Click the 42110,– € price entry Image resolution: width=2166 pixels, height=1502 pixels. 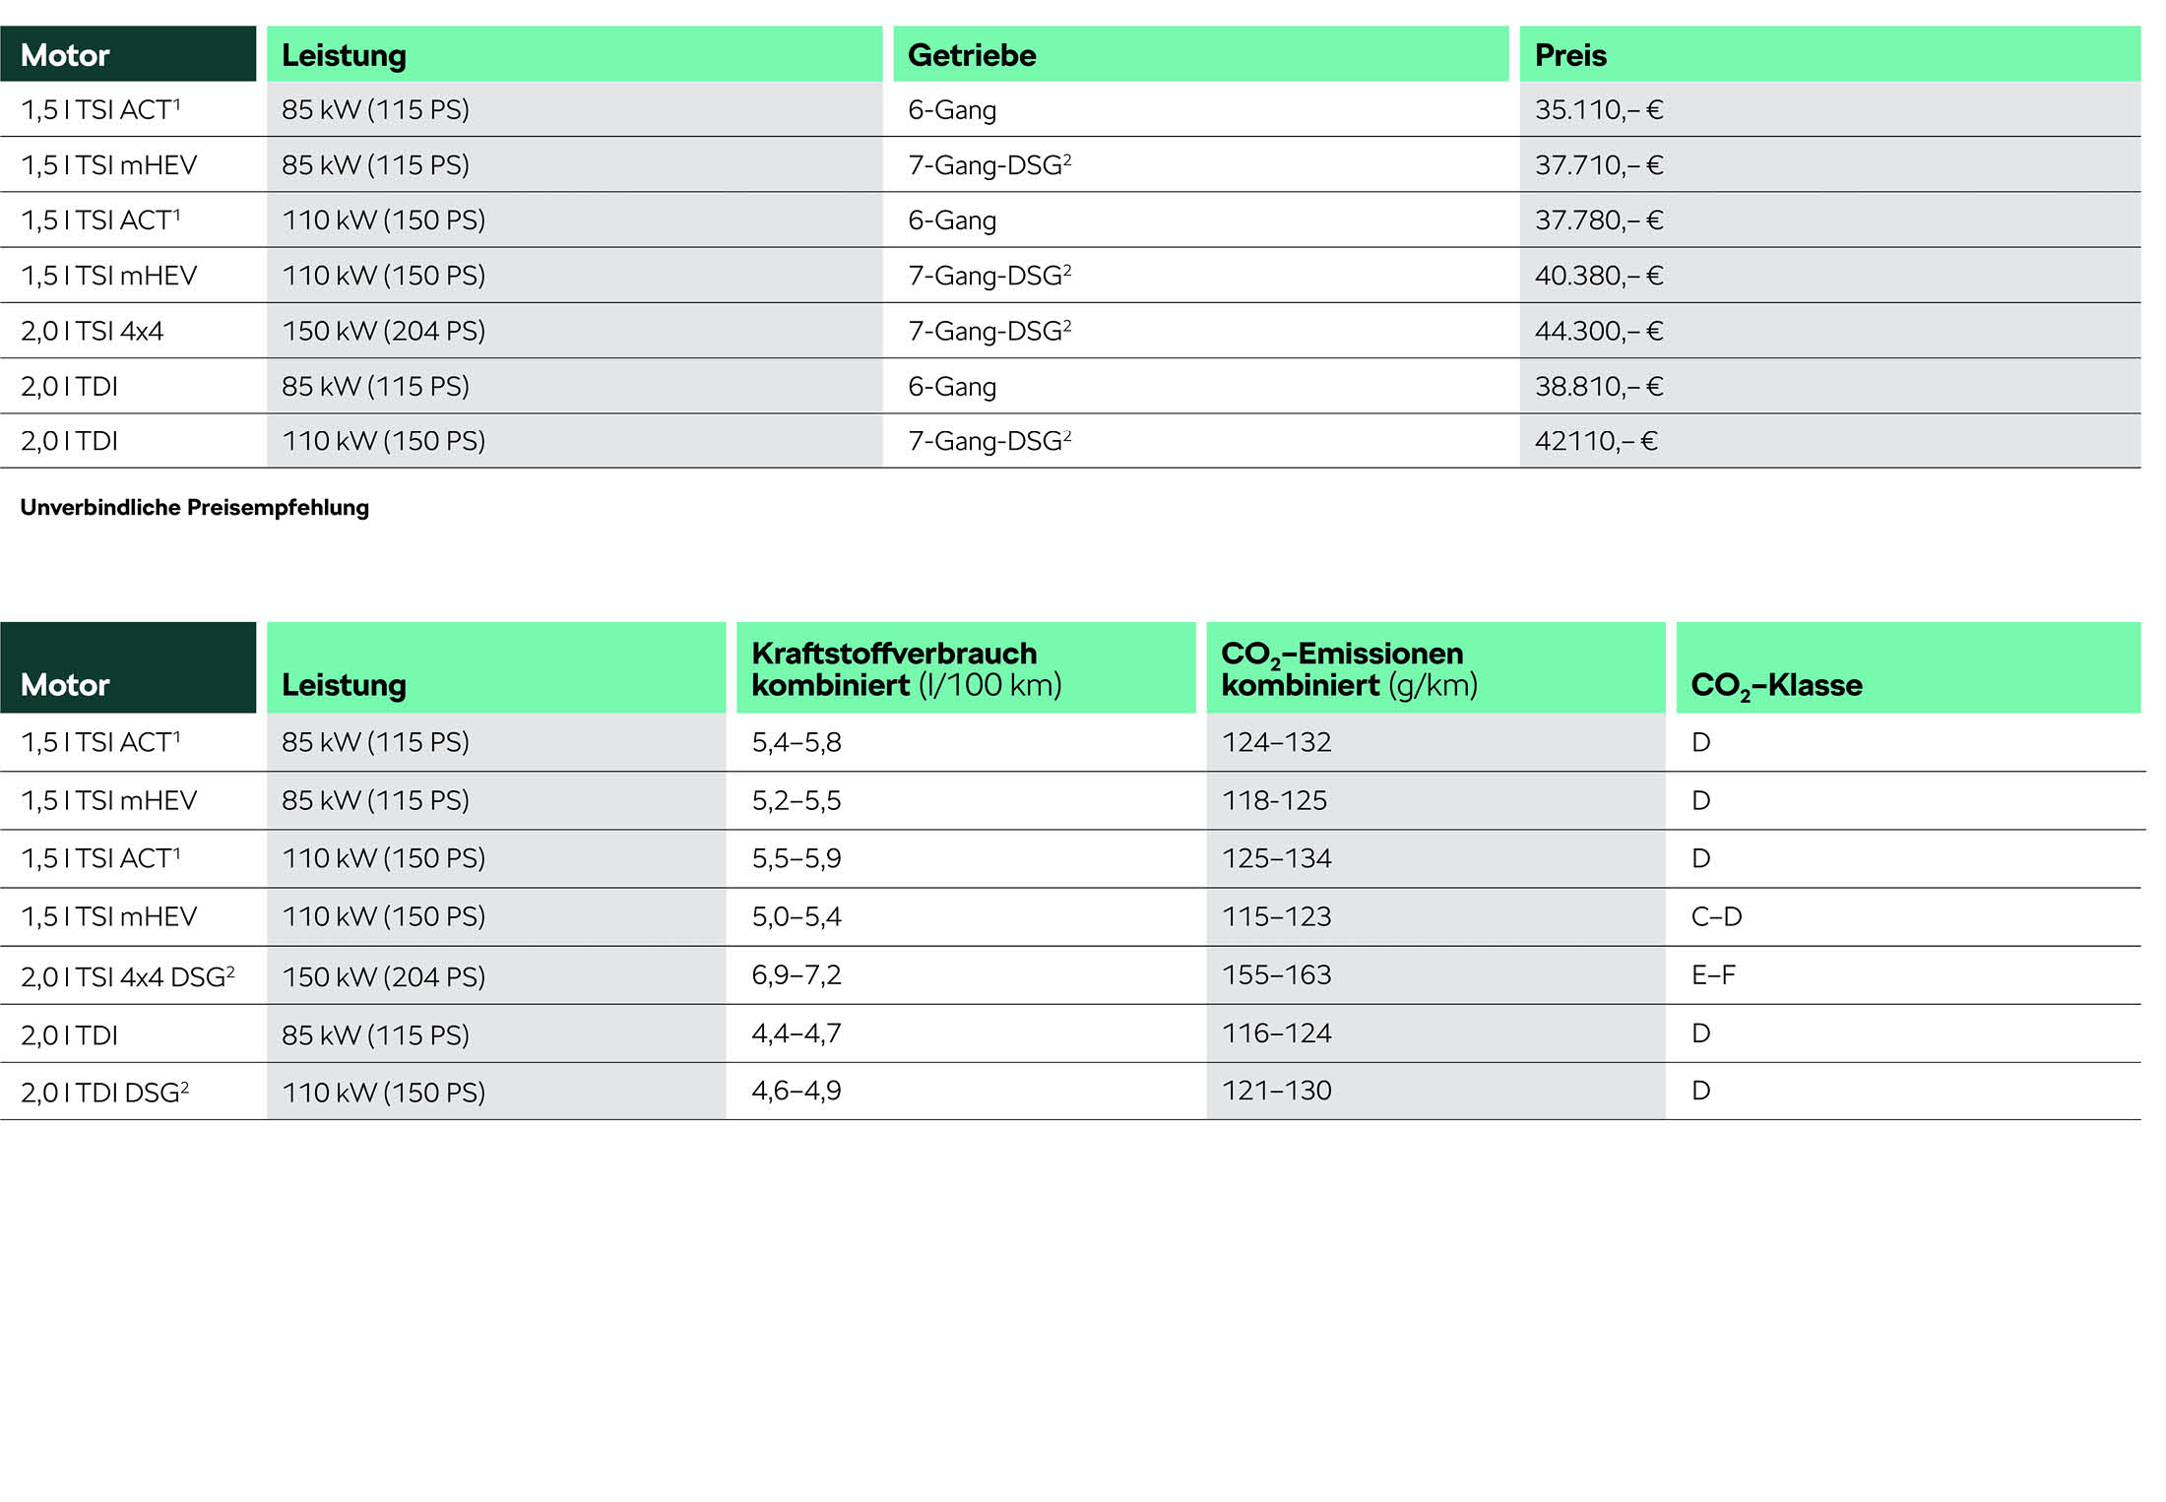coord(1595,441)
